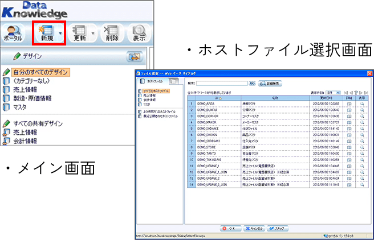
Task: Open よく使用されるホストファイル list
Action: point(159,111)
